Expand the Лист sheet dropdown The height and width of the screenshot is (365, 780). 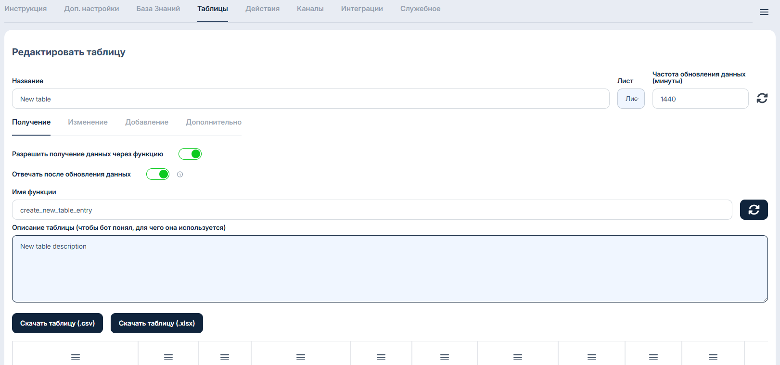(631, 99)
